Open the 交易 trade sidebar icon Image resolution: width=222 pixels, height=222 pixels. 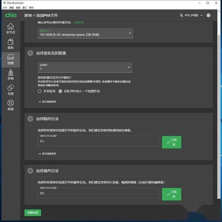pyautogui.click(x=11, y=90)
